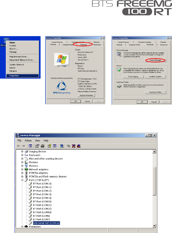Click the Update Driver toolbar icon

(68, 146)
